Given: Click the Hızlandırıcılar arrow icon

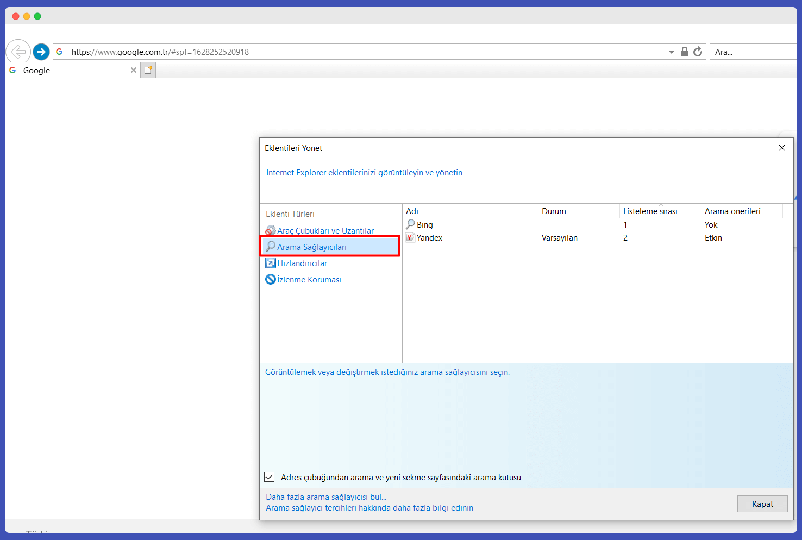Looking at the screenshot, I should point(271,263).
